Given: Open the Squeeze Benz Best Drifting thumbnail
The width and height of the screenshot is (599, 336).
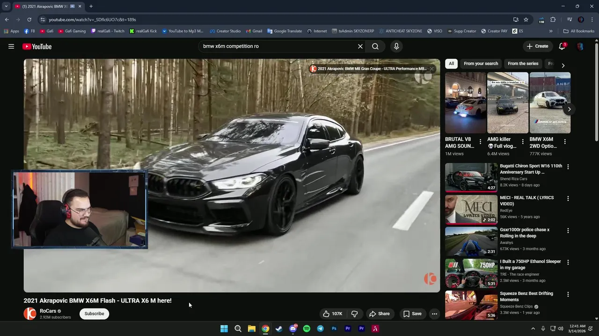Looking at the screenshot, I should pyautogui.click(x=471, y=305).
